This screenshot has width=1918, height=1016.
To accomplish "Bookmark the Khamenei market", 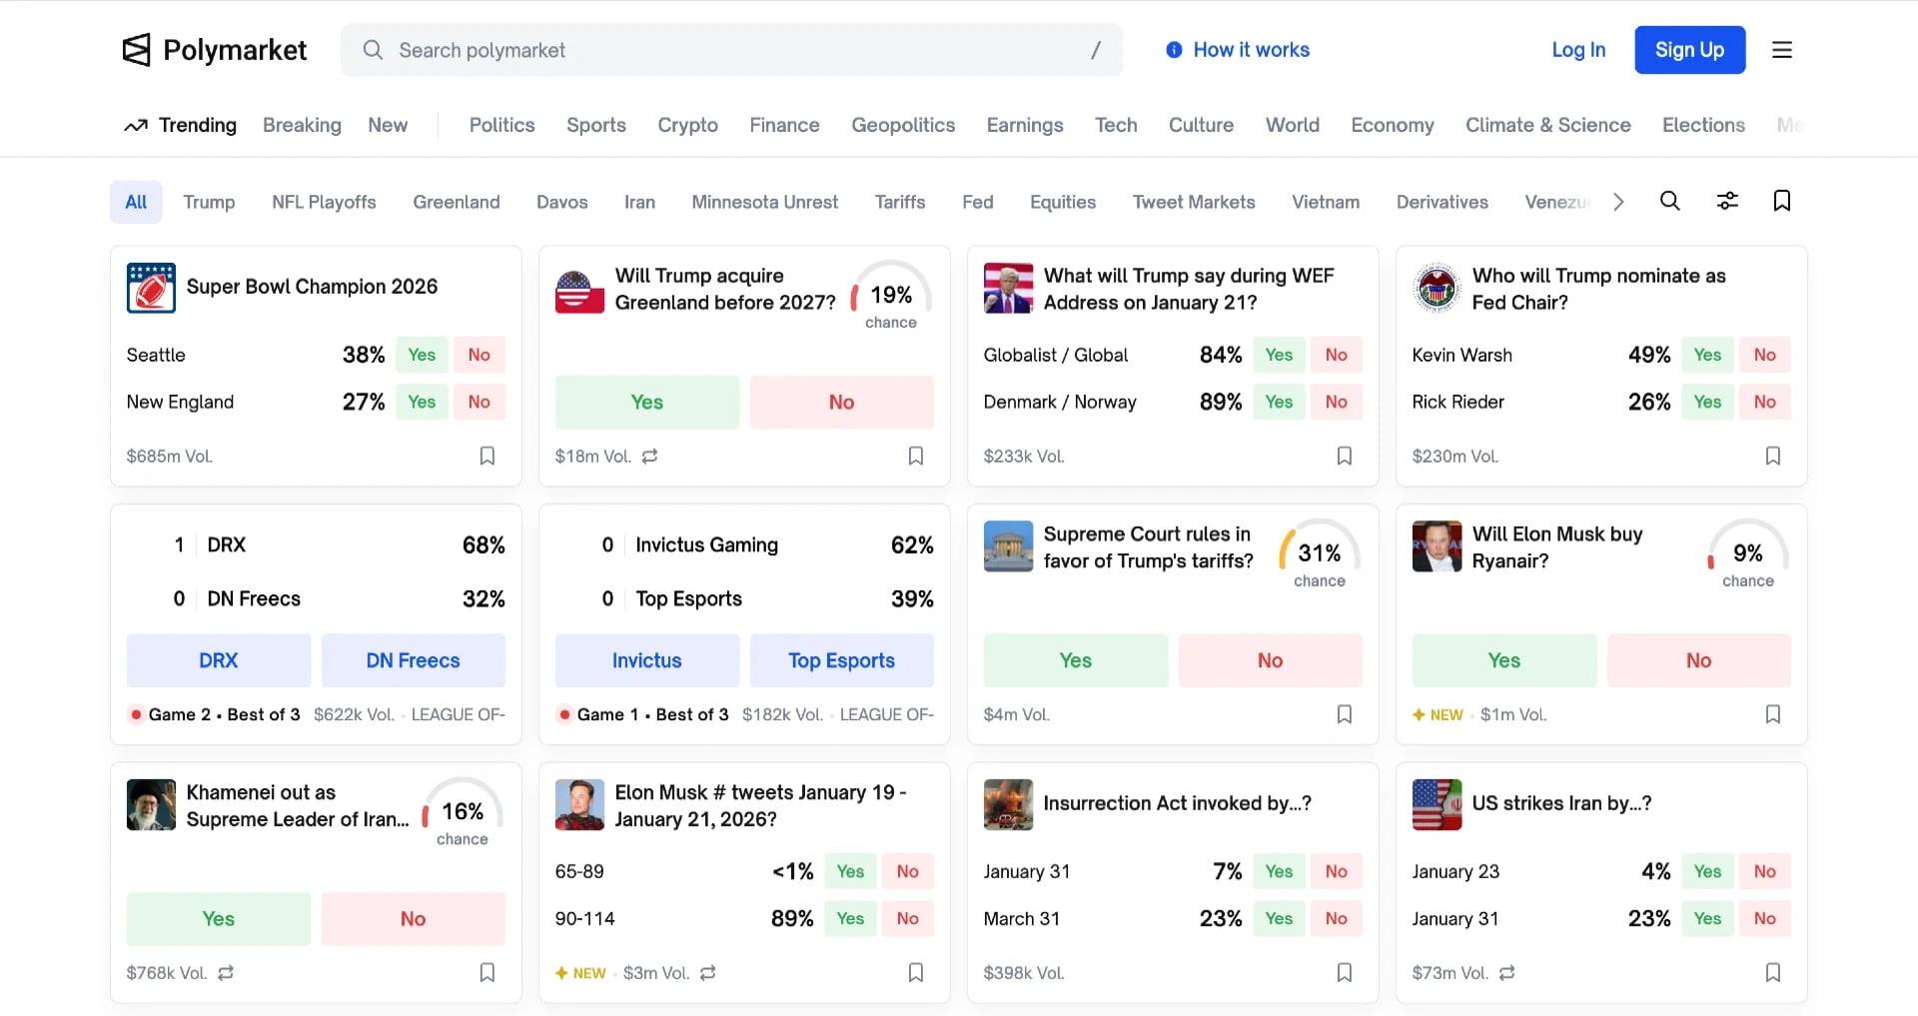I will pos(487,972).
